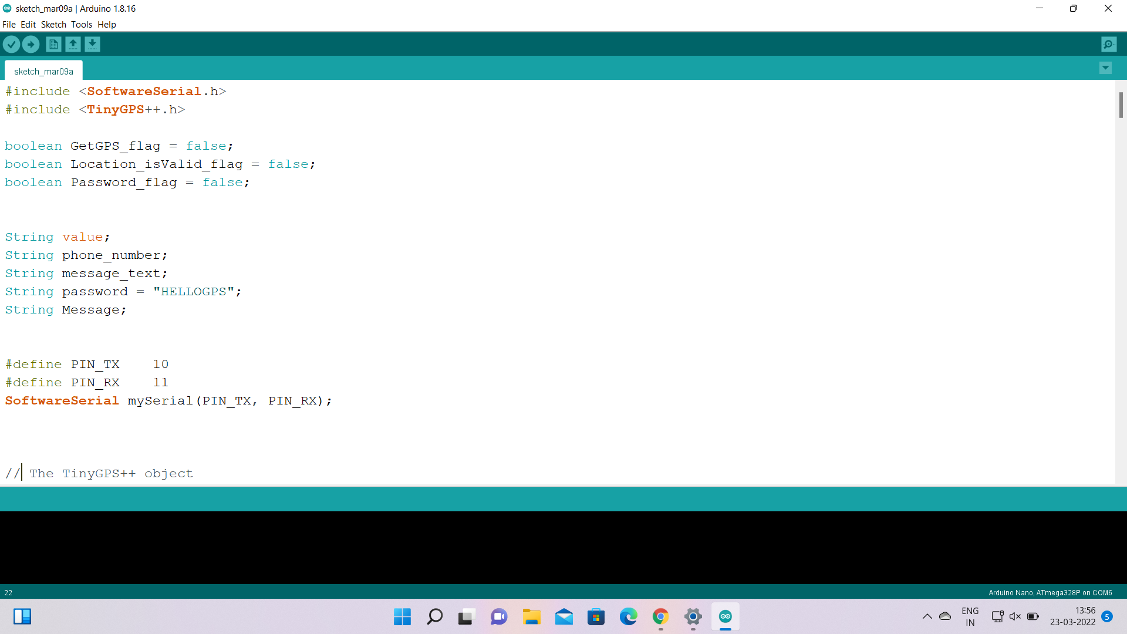The width and height of the screenshot is (1127, 634).
Task: Click the editor vertical scrollbar thumb
Action: [1121, 105]
